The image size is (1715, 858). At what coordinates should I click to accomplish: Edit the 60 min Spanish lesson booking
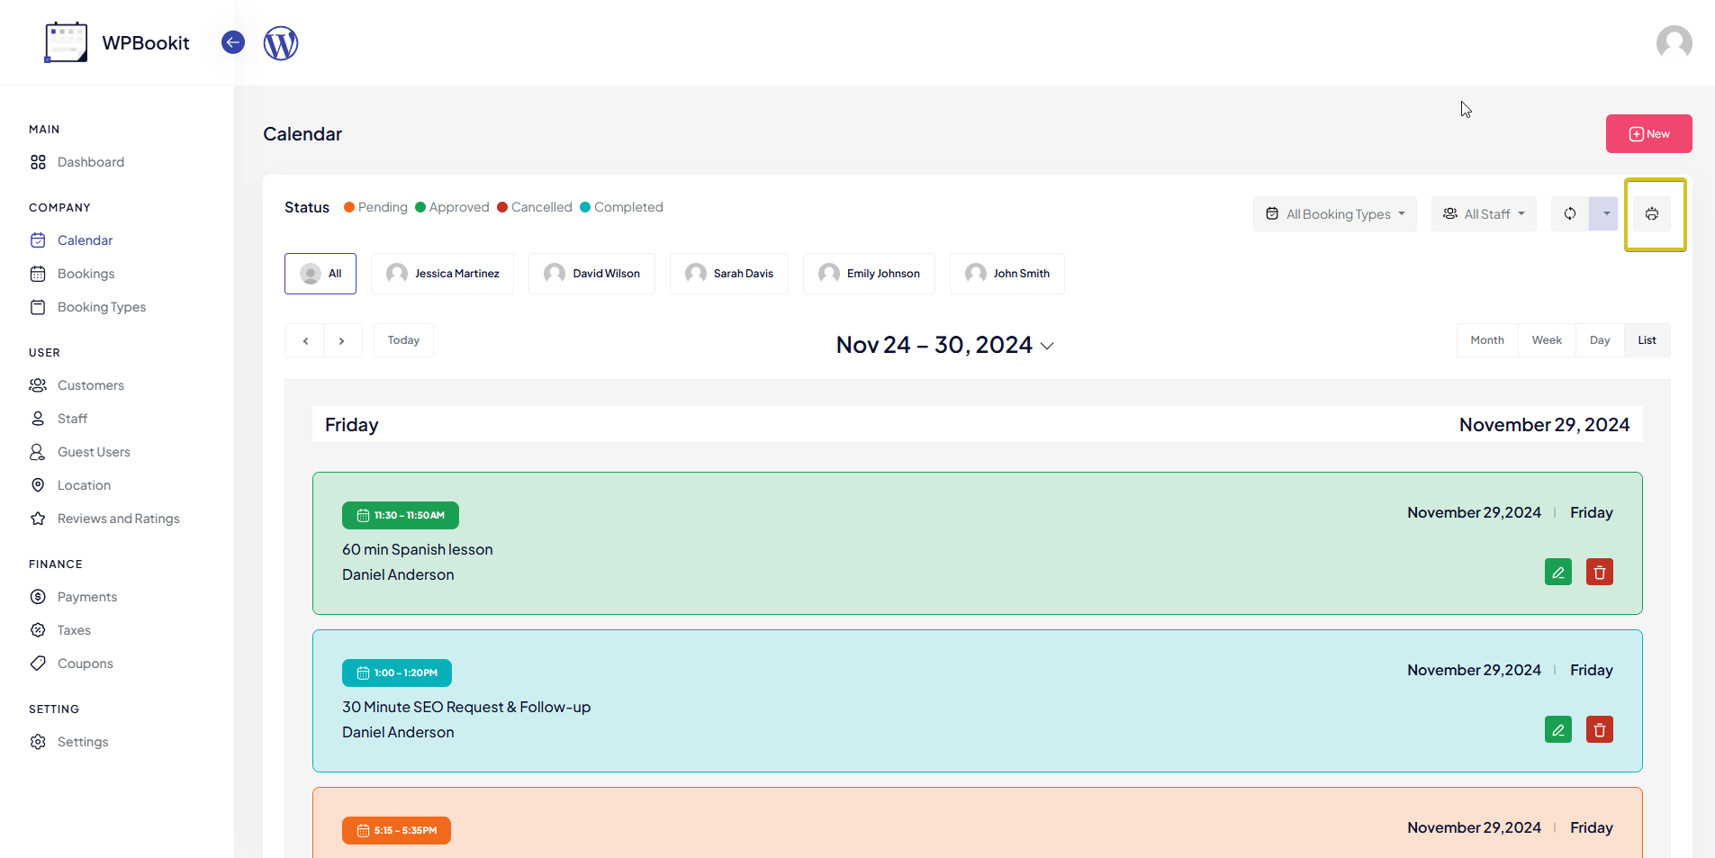pyautogui.click(x=1557, y=573)
